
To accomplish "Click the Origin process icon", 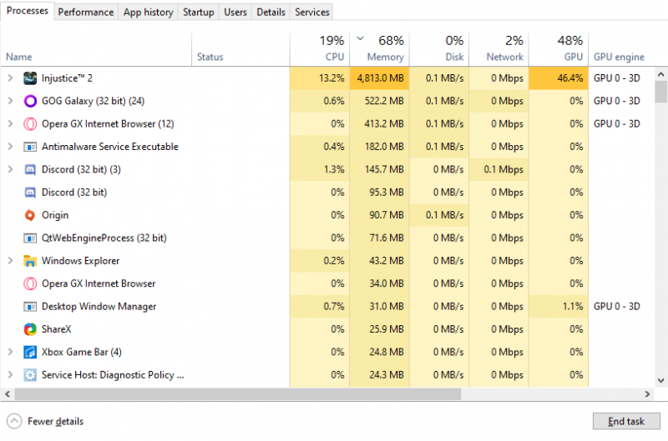I will 30,215.
